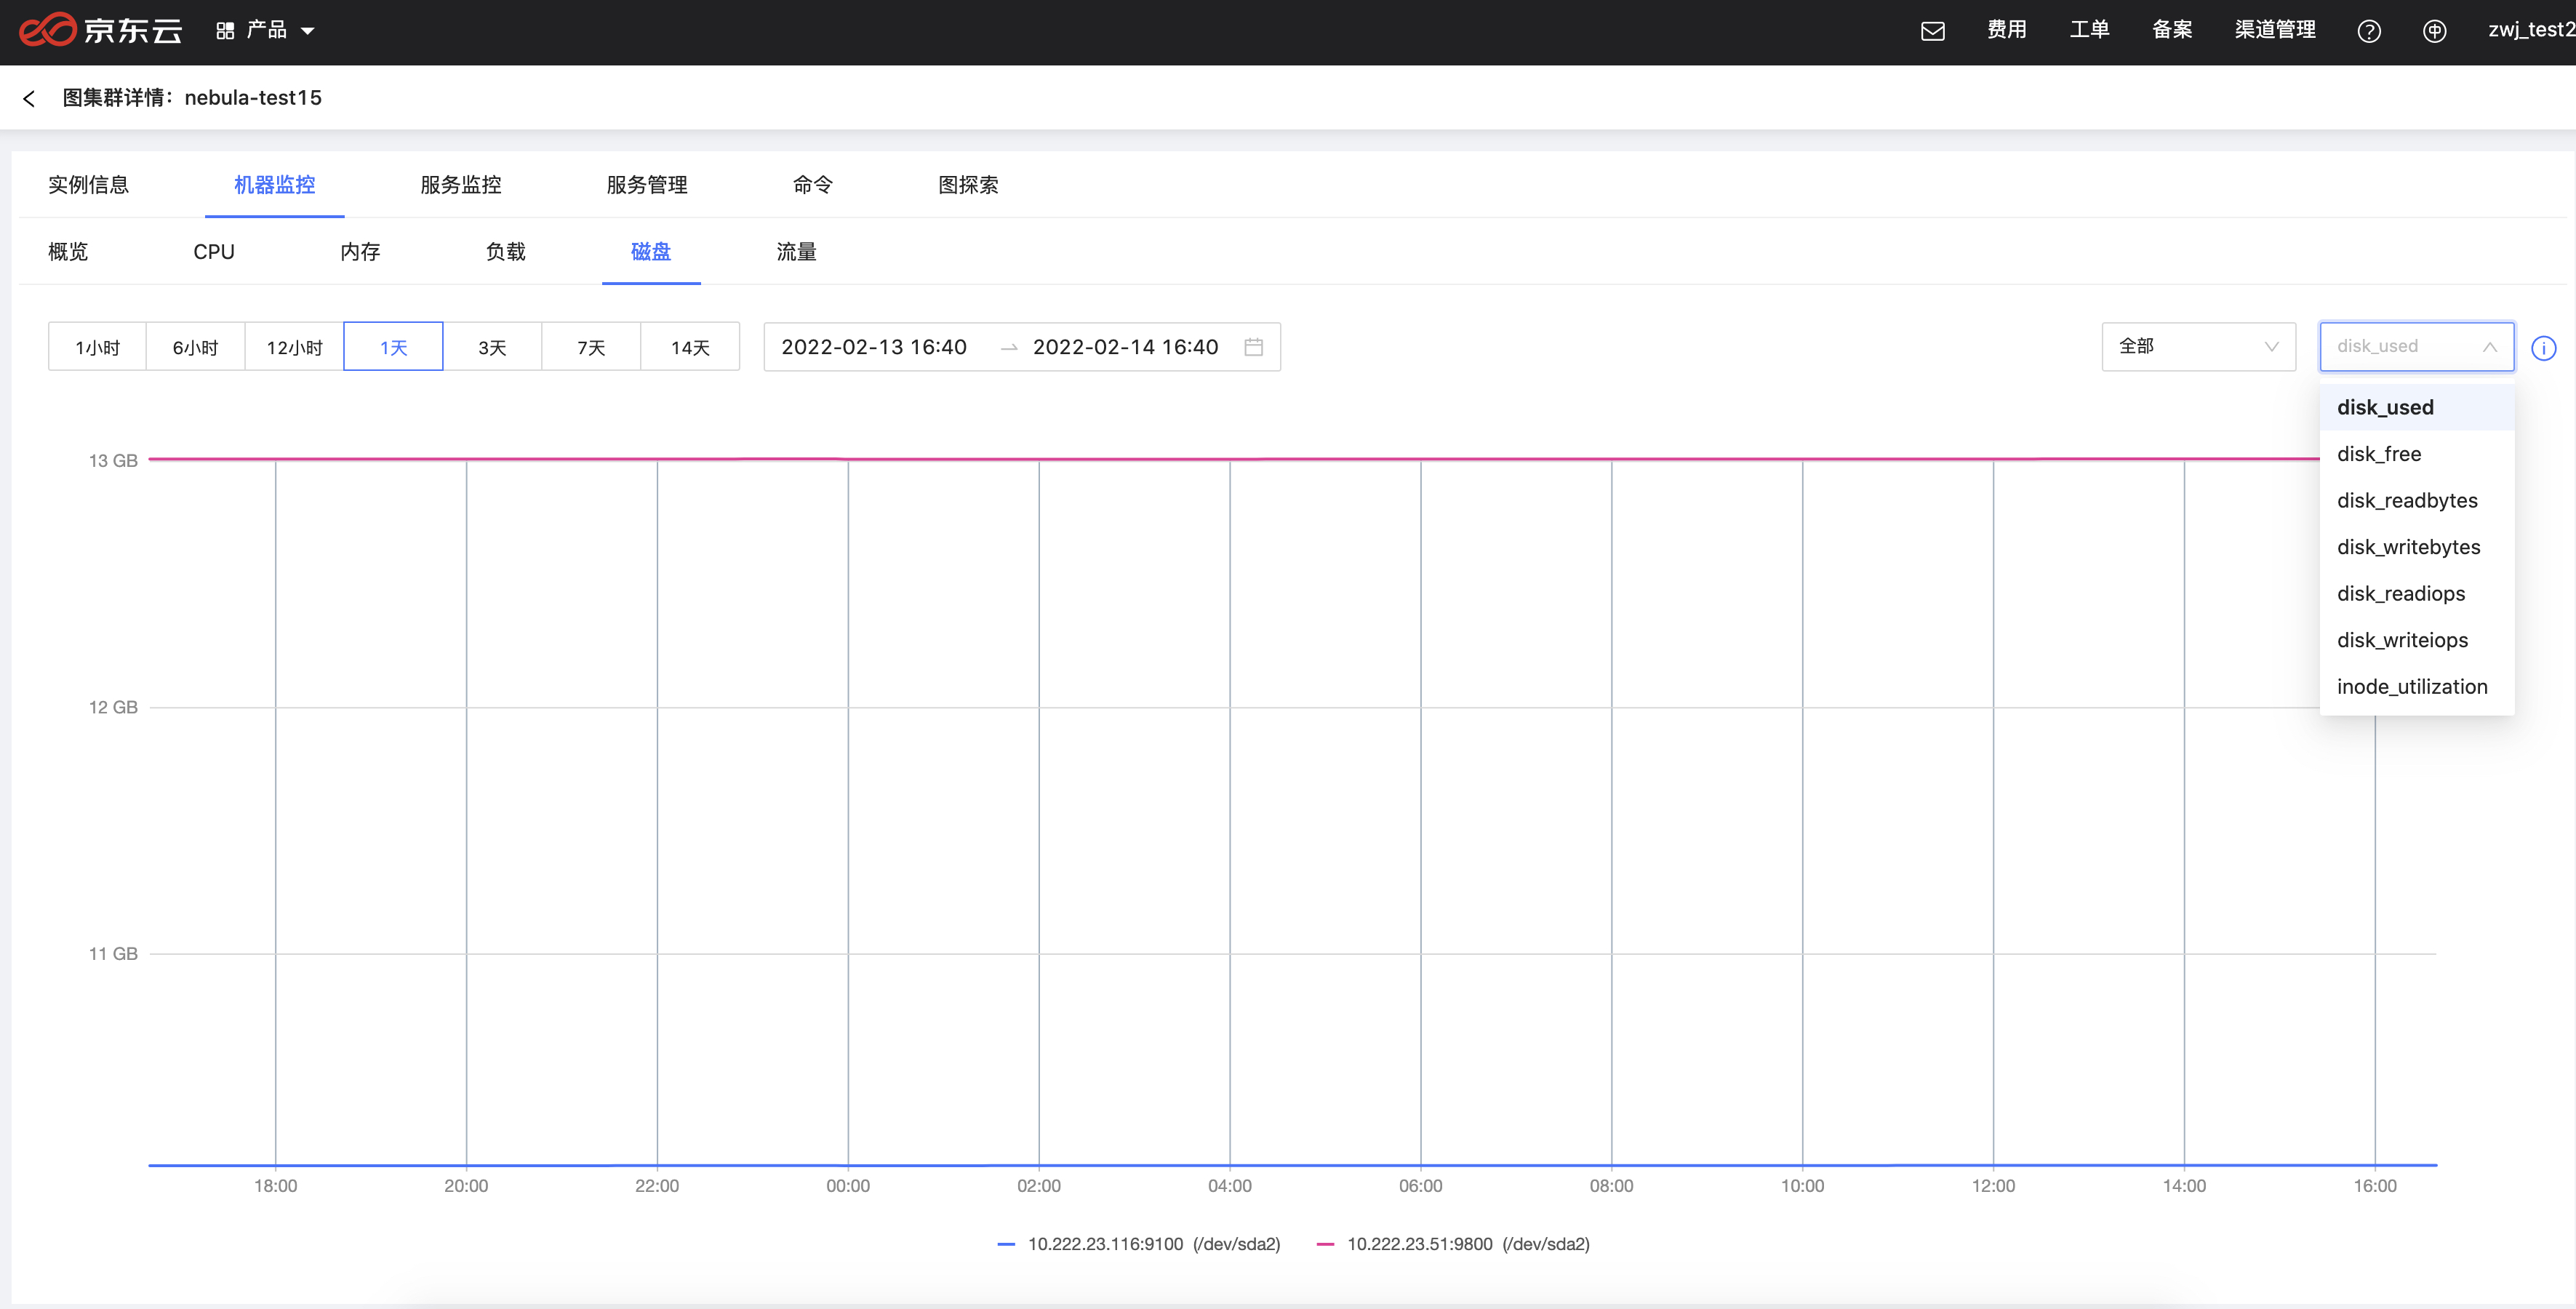
Task: Open the 渠道管理 channel management menu
Action: click(x=2275, y=30)
